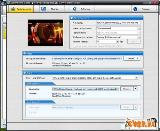The height and width of the screenshot is (131, 160).
Task: Open the Audio 1 Обзор dropdown arrow
Action: (135, 89)
